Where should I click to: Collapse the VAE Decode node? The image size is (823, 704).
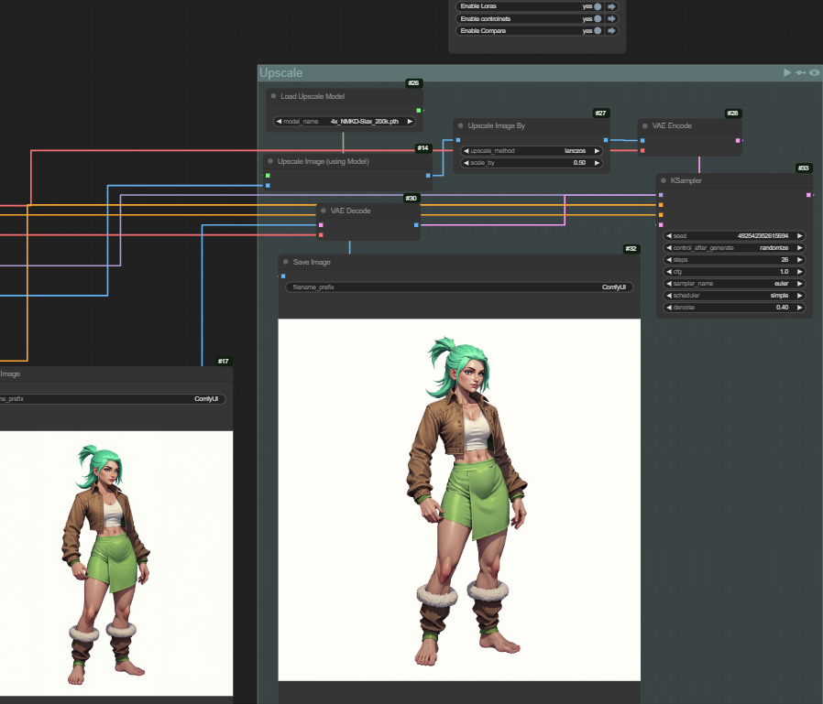coord(324,211)
